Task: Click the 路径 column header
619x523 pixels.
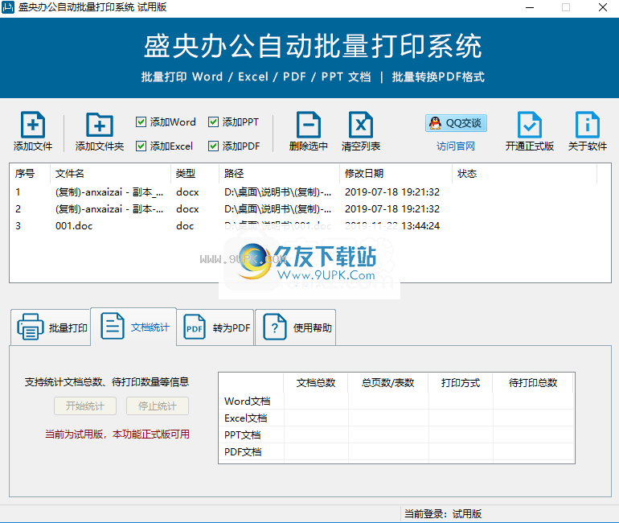Action: (279, 174)
